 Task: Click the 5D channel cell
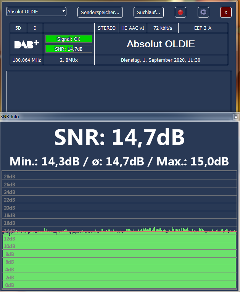click(x=18, y=28)
